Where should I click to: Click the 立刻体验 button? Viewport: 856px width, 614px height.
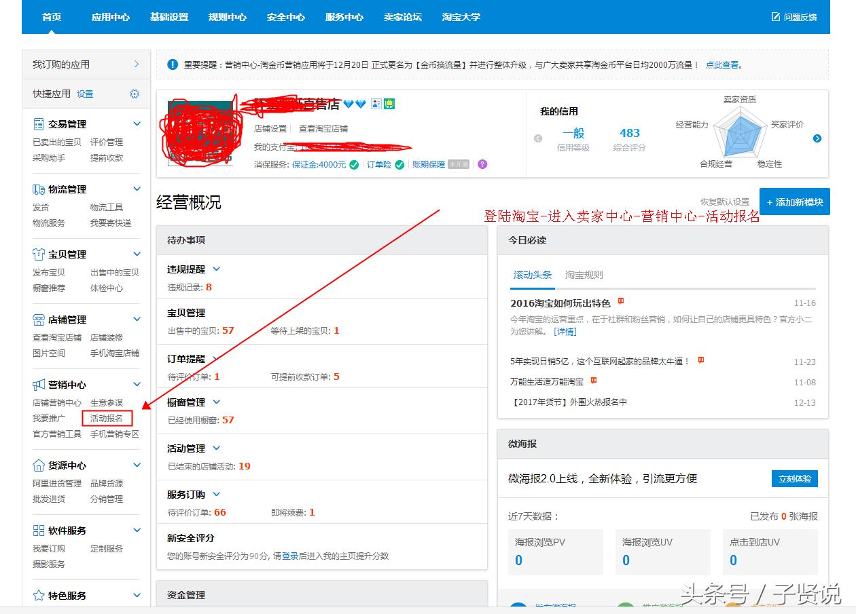[x=794, y=478]
